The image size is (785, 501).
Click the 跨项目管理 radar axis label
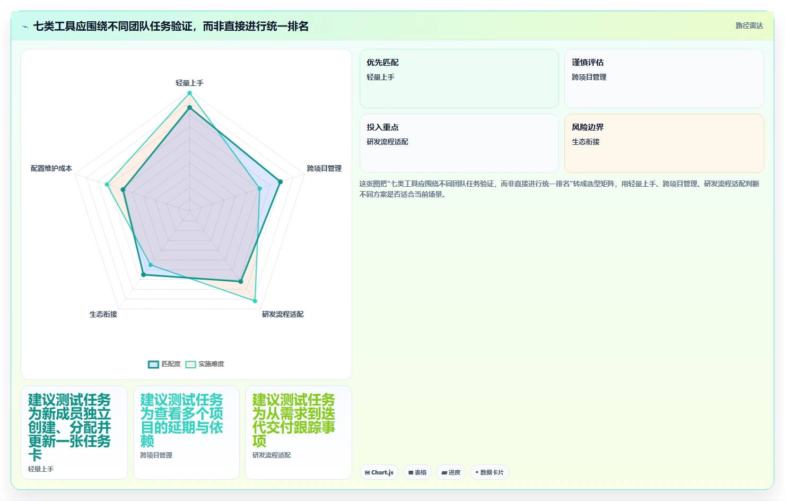[324, 168]
